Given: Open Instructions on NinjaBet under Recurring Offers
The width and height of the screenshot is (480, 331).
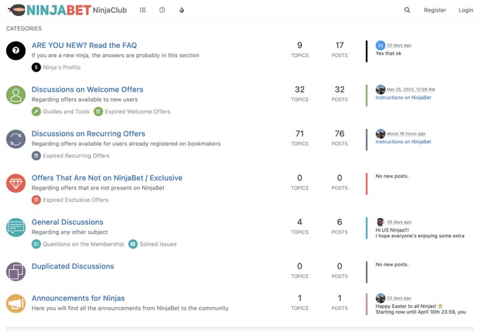Looking at the screenshot, I should click(403, 142).
